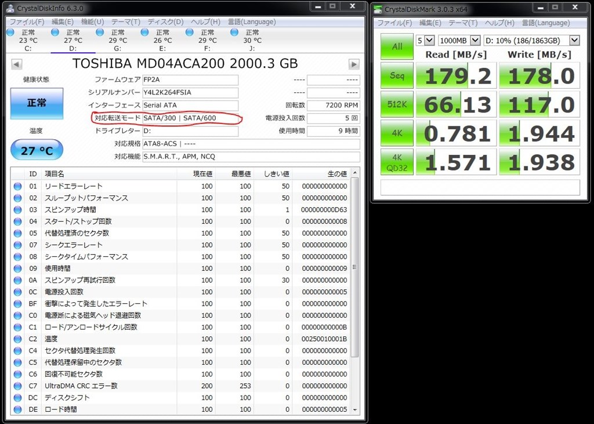
Task: Start the 4K benchmark test
Action: tap(397, 133)
